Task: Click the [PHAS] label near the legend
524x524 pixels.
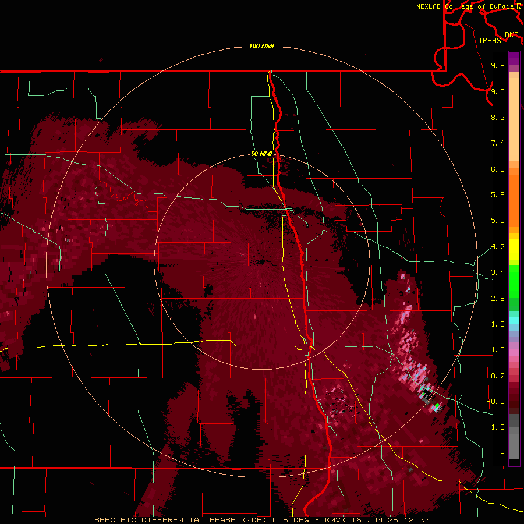Action: click(x=492, y=40)
